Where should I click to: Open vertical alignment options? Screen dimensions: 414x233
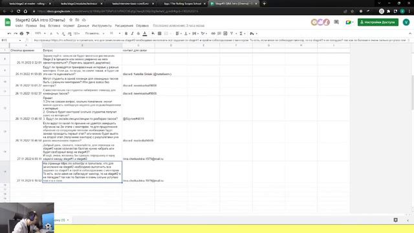(187, 34)
